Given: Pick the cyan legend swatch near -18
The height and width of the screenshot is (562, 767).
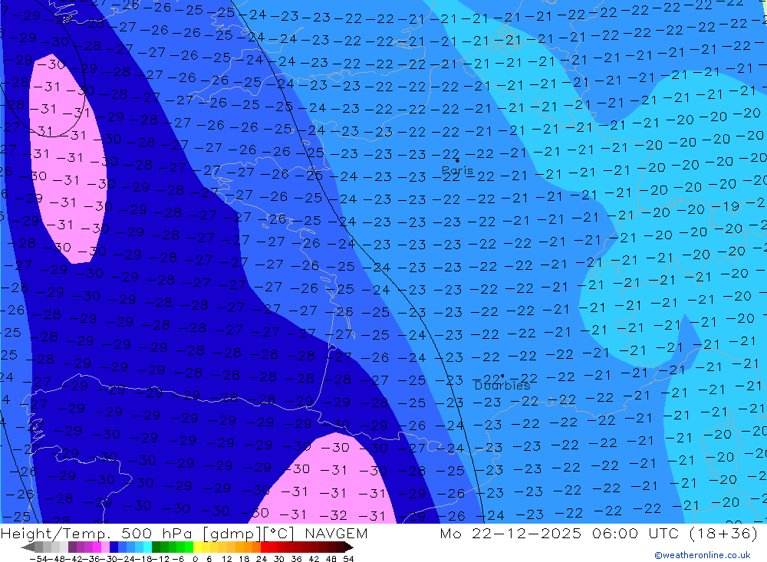Looking at the screenshot, I should [x=147, y=547].
